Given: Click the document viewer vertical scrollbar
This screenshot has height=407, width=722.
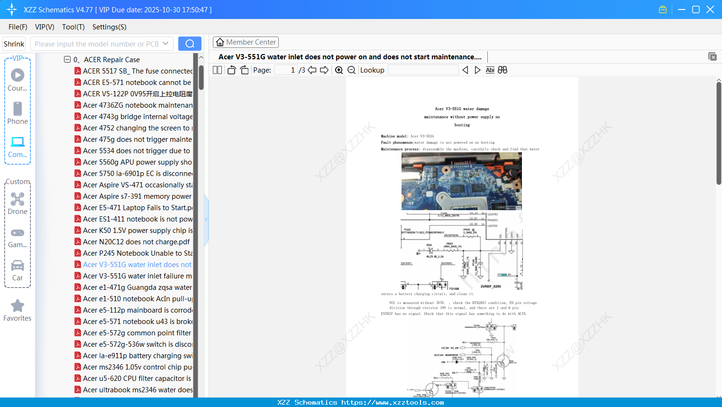Looking at the screenshot, I should 719,133.
